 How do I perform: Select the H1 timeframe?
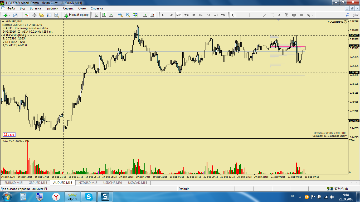coord(193,15)
